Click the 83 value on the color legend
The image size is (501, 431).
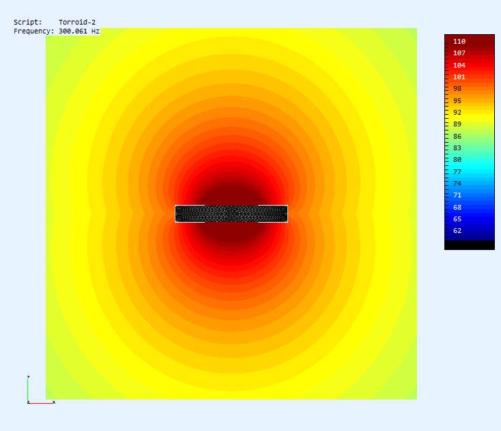point(457,148)
